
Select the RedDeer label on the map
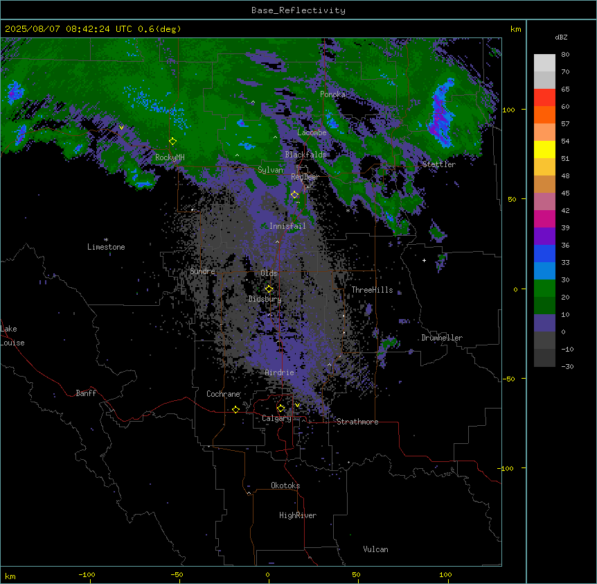[305, 177]
